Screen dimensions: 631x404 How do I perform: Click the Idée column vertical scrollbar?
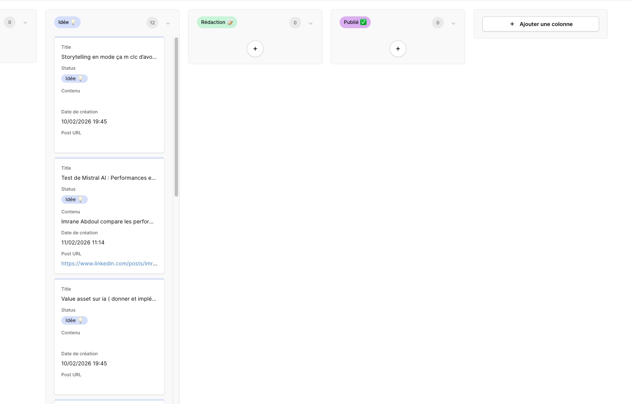[x=176, y=117]
